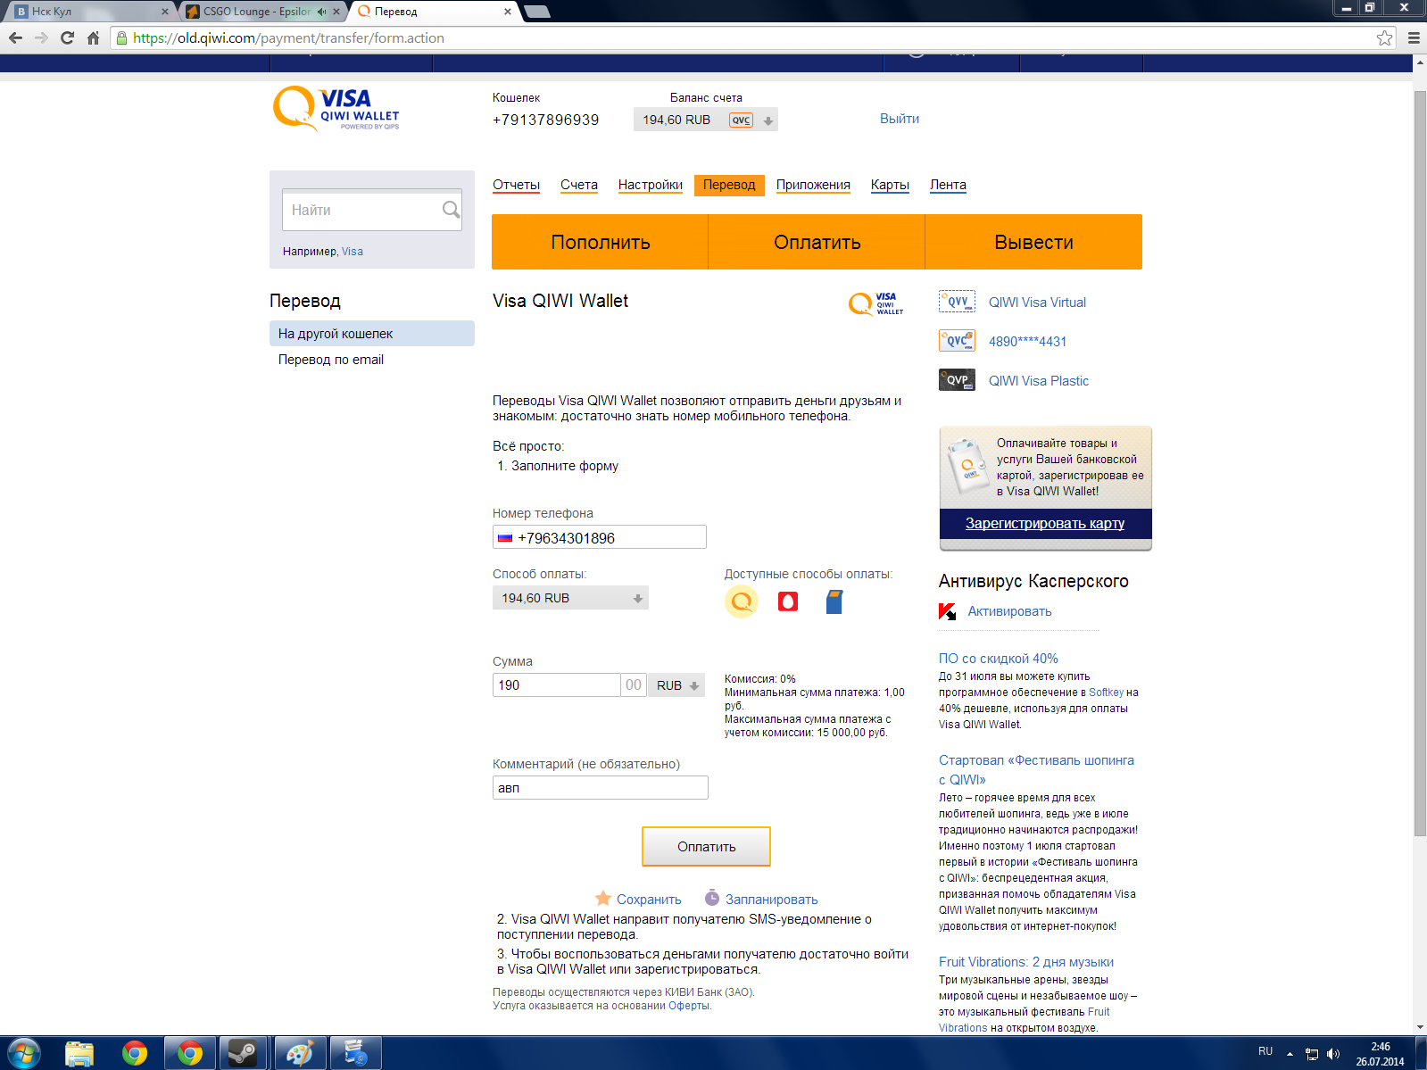Viewport: 1427px width, 1070px height.
Task: Bookmark this page with star icon
Action: click(x=1384, y=37)
